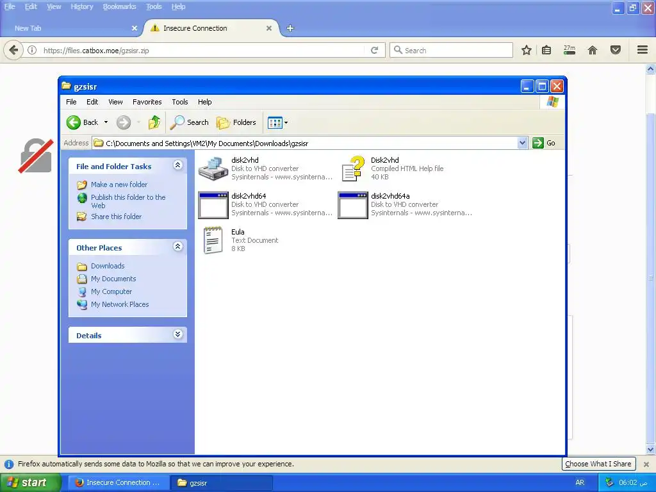Close the New Tab tab

click(135, 28)
